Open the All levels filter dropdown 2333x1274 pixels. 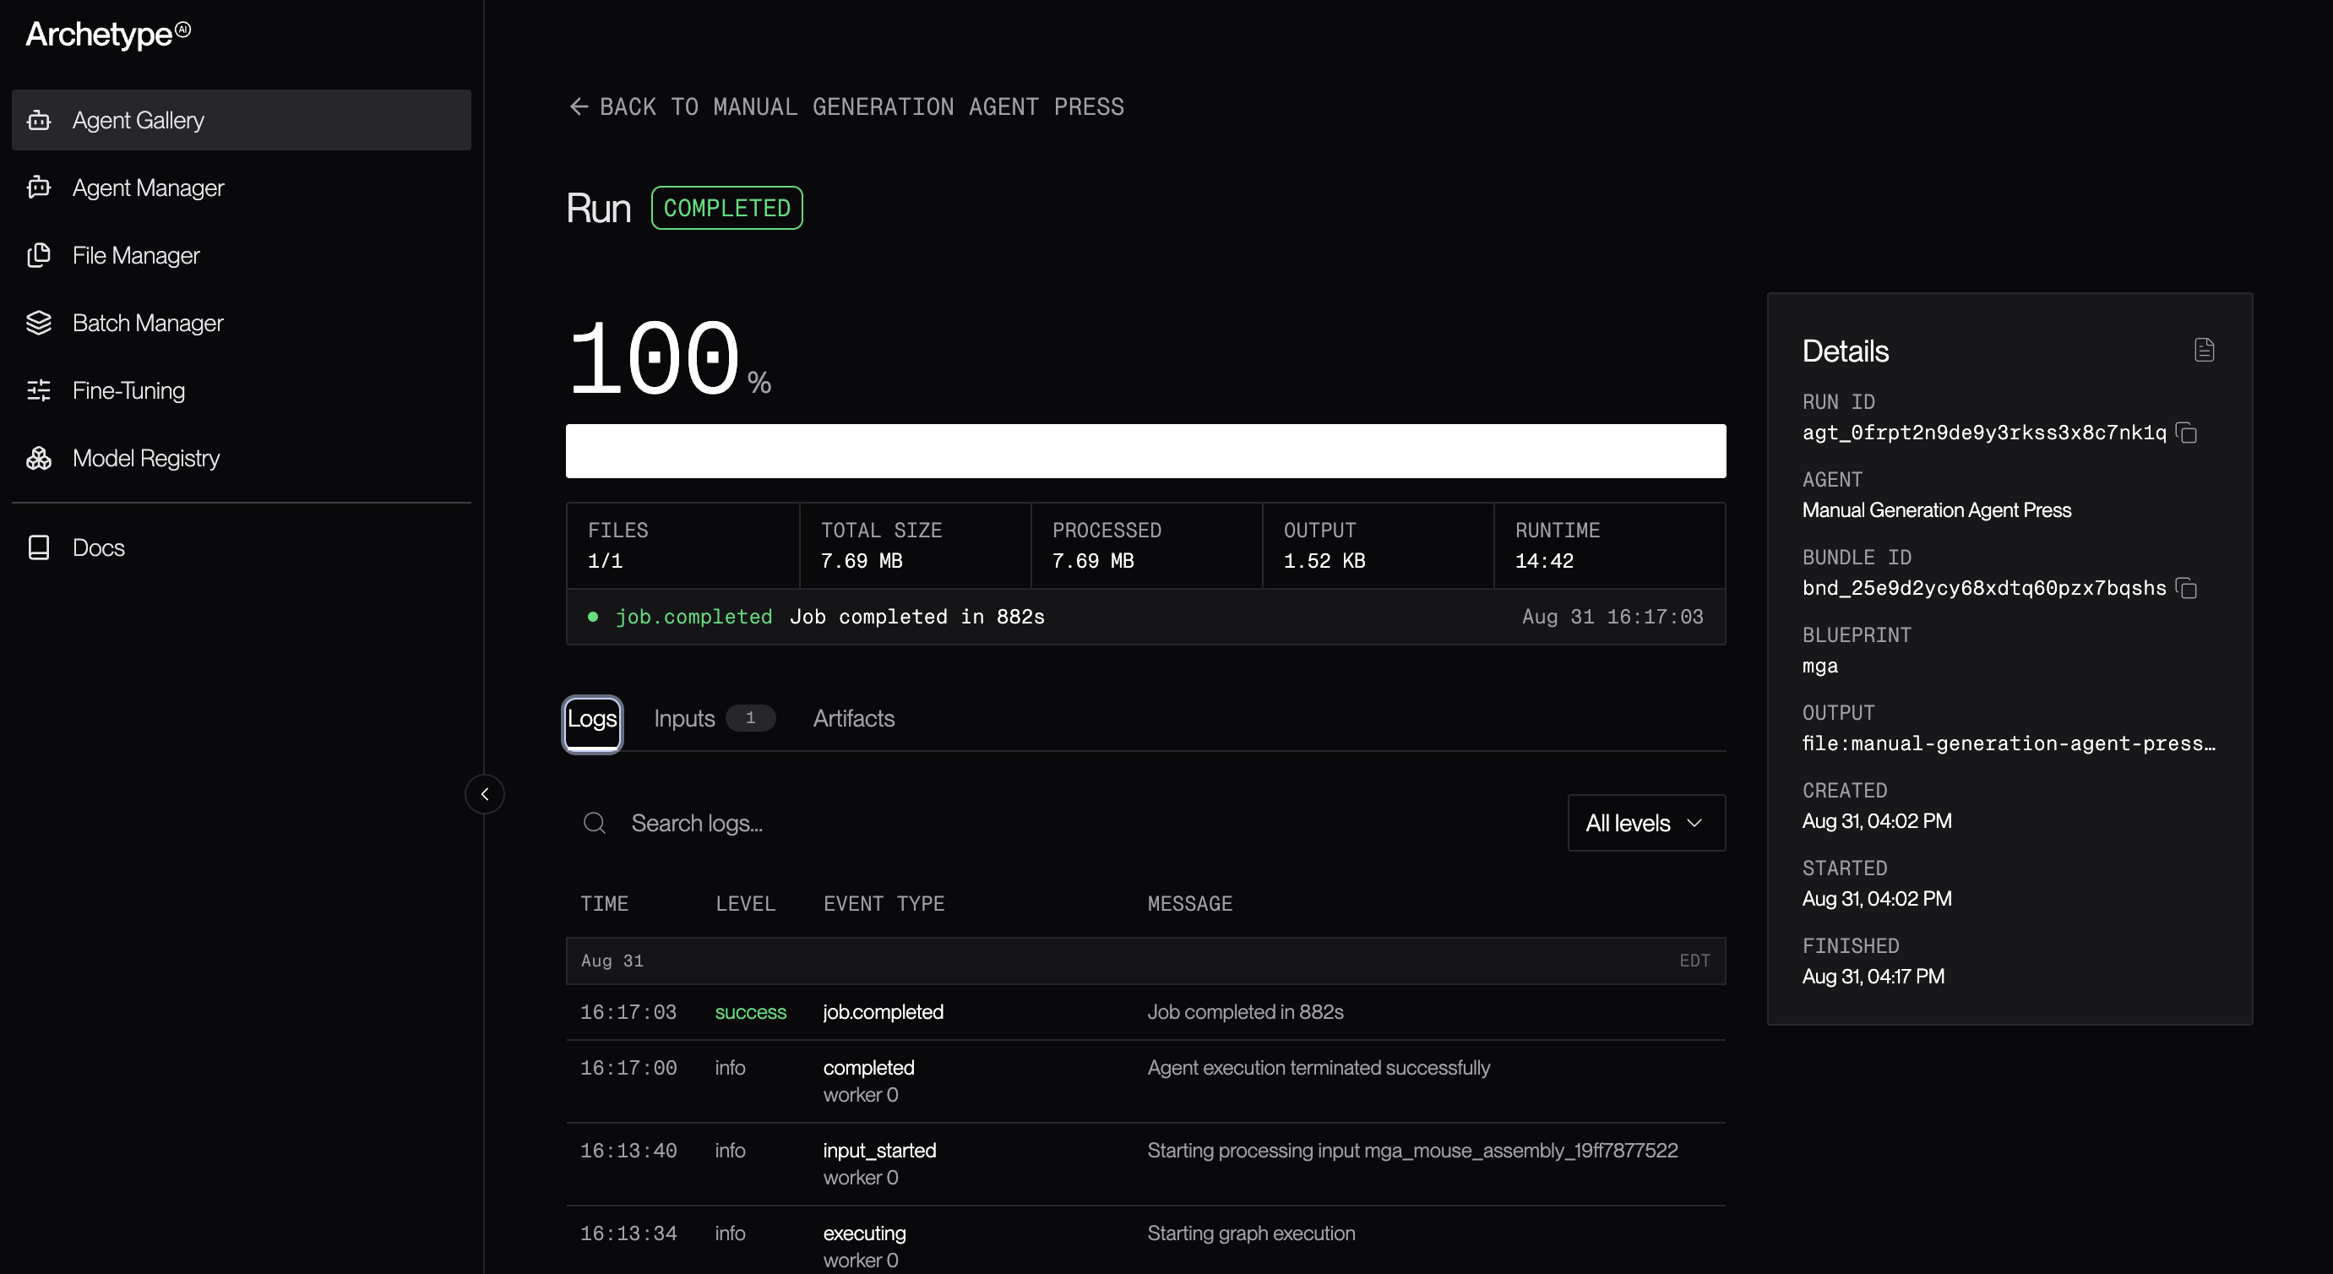tap(1645, 823)
